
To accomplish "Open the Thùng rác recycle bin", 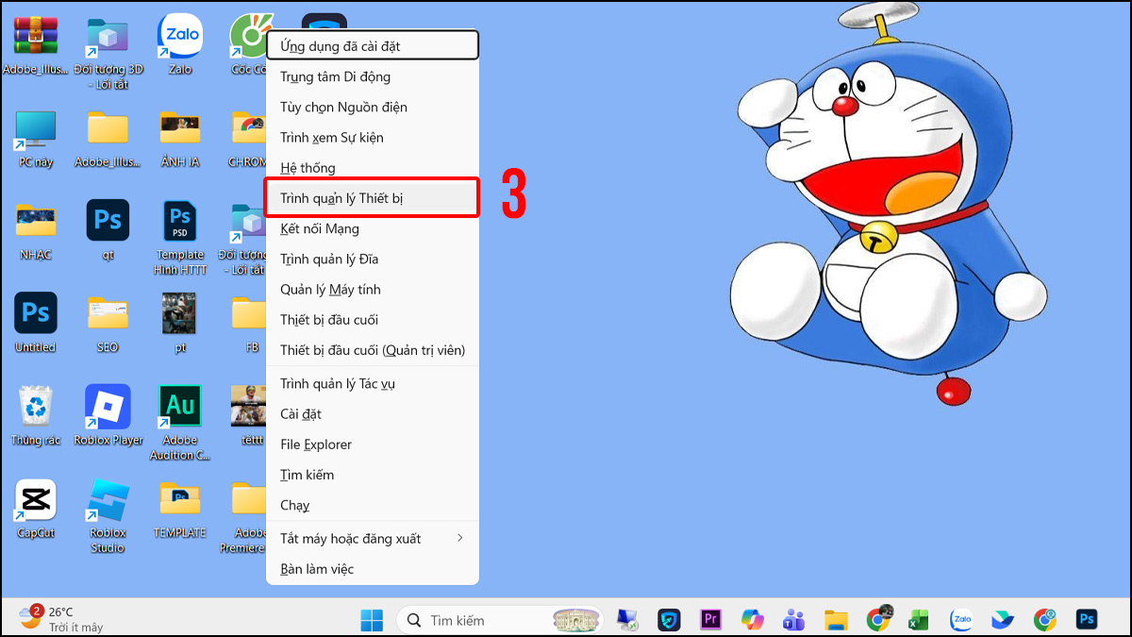I will pyautogui.click(x=35, y=406).
